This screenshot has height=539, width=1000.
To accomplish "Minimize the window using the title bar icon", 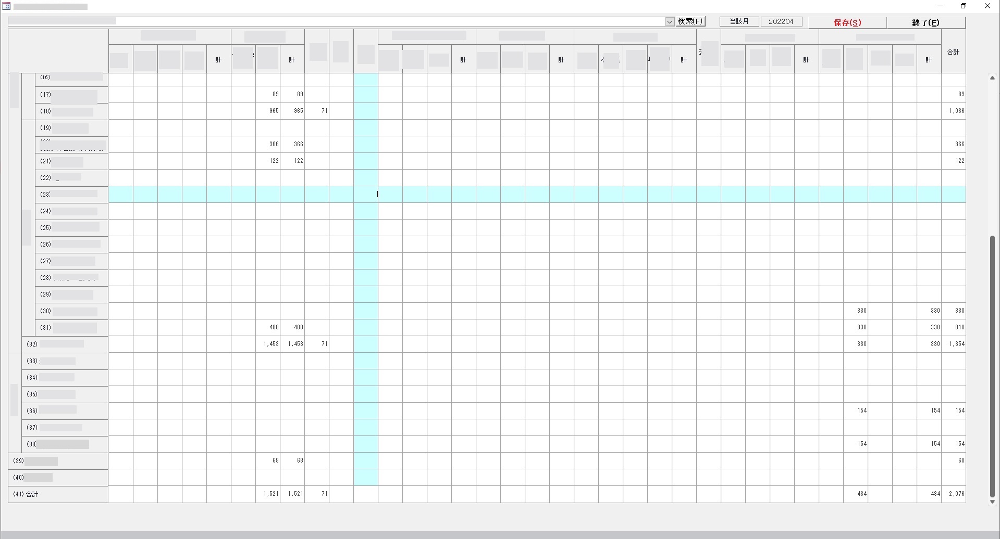I will tap(940, 6).
